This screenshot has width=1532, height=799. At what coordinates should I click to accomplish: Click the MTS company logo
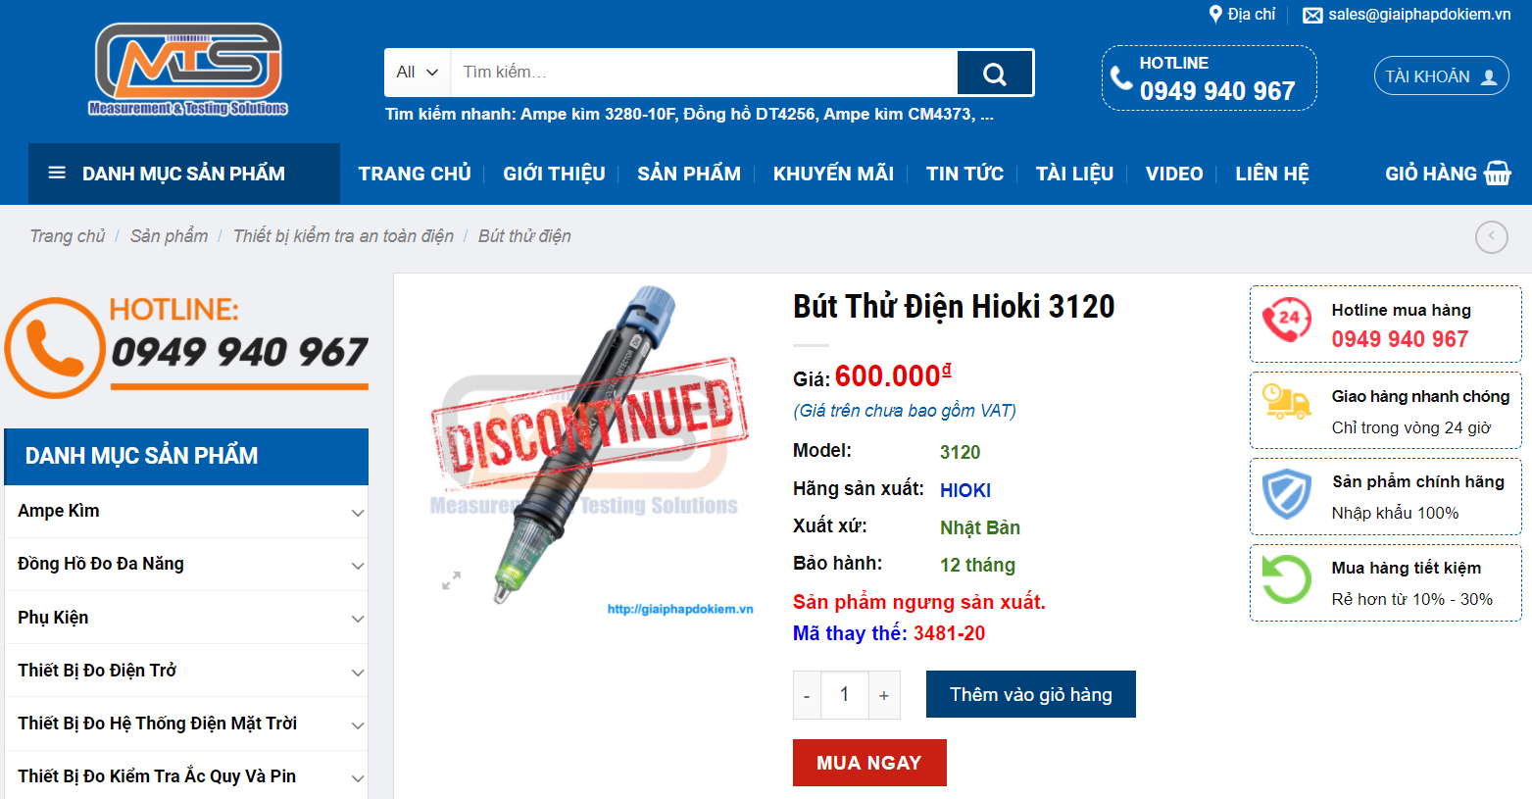(188, 70)
